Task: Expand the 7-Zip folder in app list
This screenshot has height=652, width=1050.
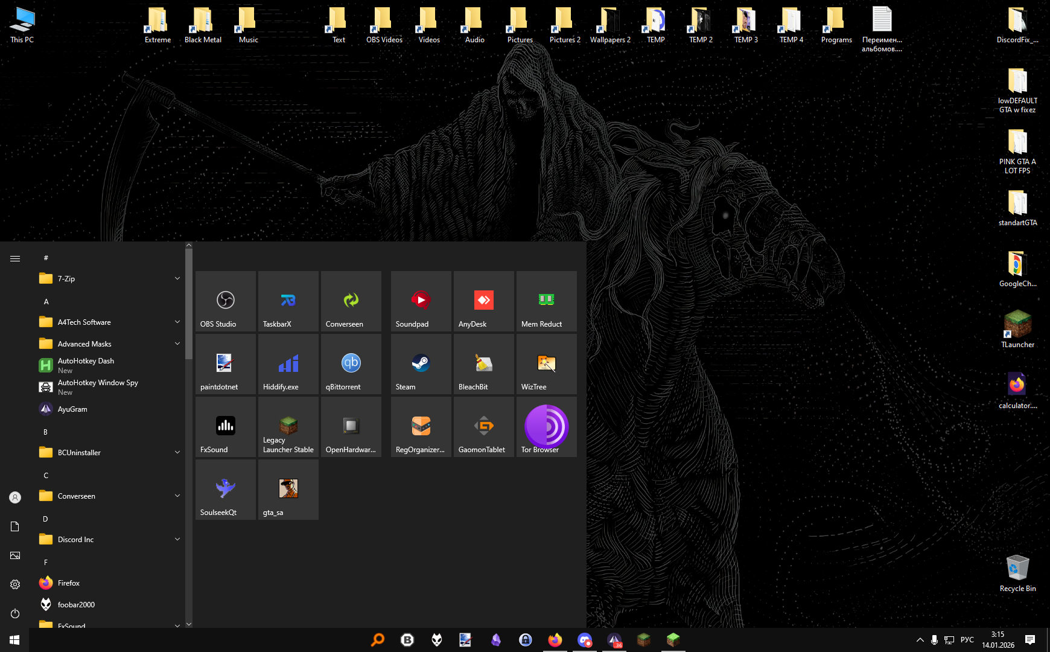Action: tap(109, 279)
